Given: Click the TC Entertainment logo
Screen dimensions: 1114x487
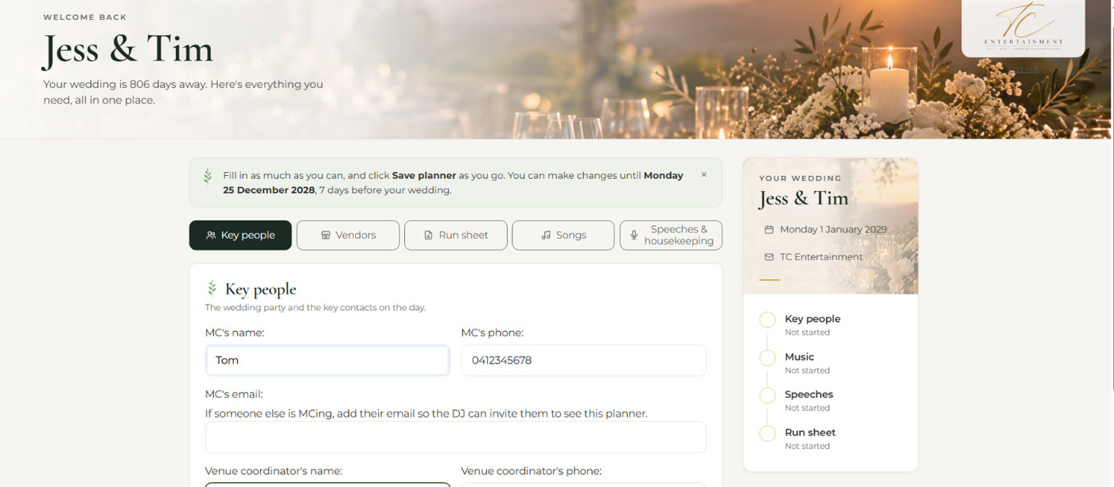Looking at the screenshot, I should pos(1023,28).
